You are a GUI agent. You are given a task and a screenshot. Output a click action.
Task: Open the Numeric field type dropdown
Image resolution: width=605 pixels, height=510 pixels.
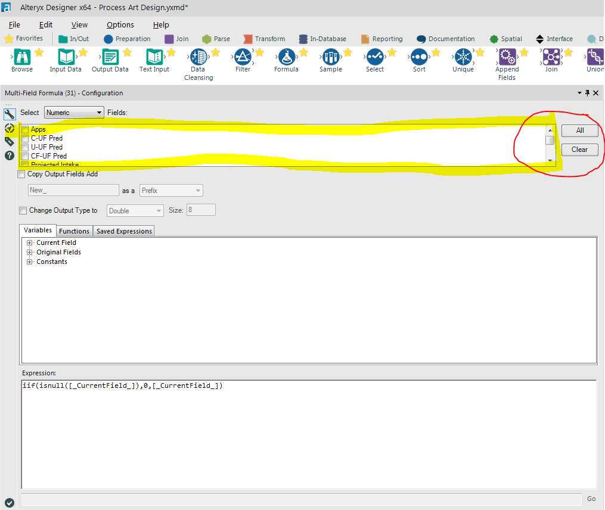coord(73,112)
